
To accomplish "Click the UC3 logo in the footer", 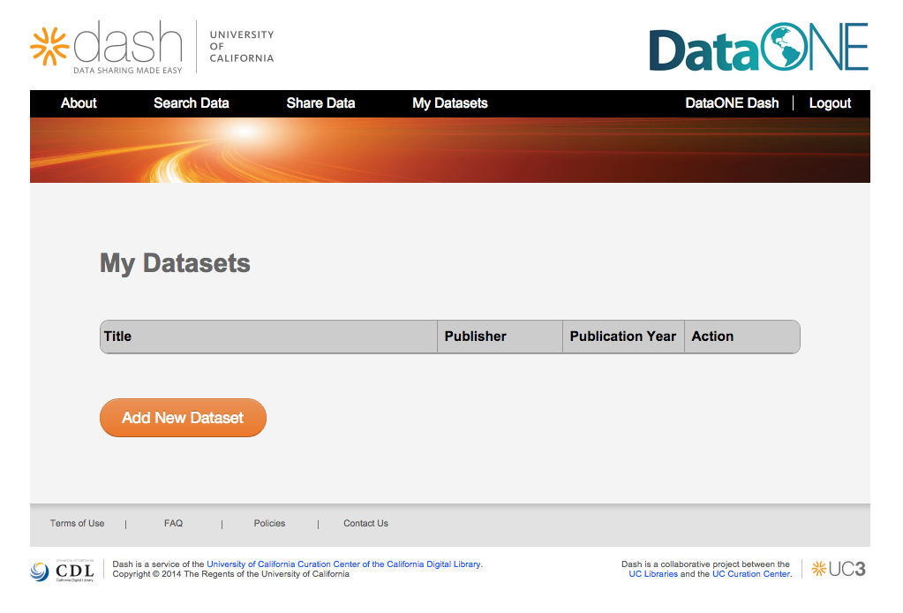I will [839, 569].
